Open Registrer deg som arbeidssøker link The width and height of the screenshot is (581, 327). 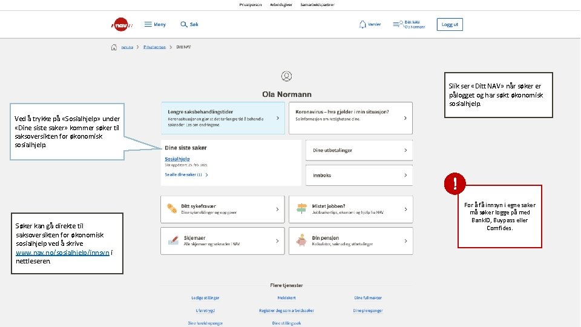(286, 311)
